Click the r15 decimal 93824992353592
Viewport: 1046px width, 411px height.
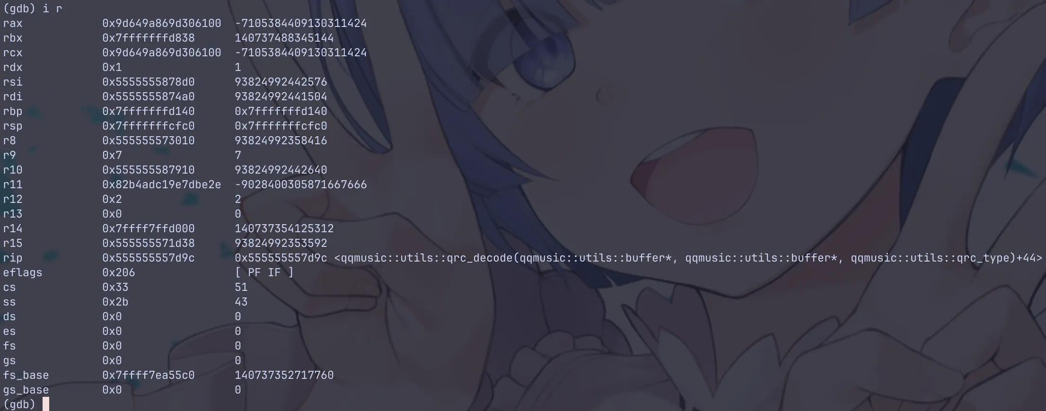pyautogui.click(x=281, y=243)
